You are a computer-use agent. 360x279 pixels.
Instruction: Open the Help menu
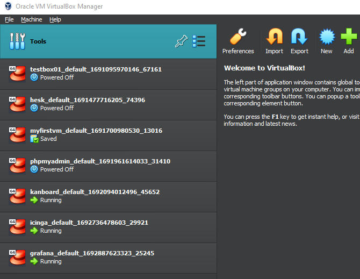[55, 19]
